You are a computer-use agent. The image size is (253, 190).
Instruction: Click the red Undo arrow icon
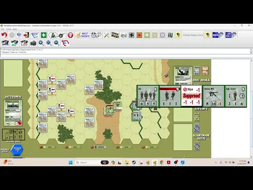click(x=4, y=35)
